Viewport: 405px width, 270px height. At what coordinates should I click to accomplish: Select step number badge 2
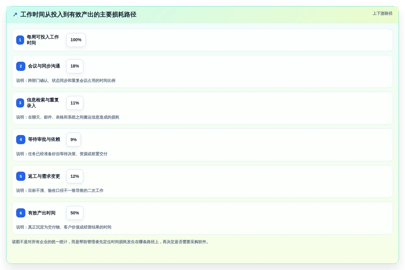[x=21, y=66]
